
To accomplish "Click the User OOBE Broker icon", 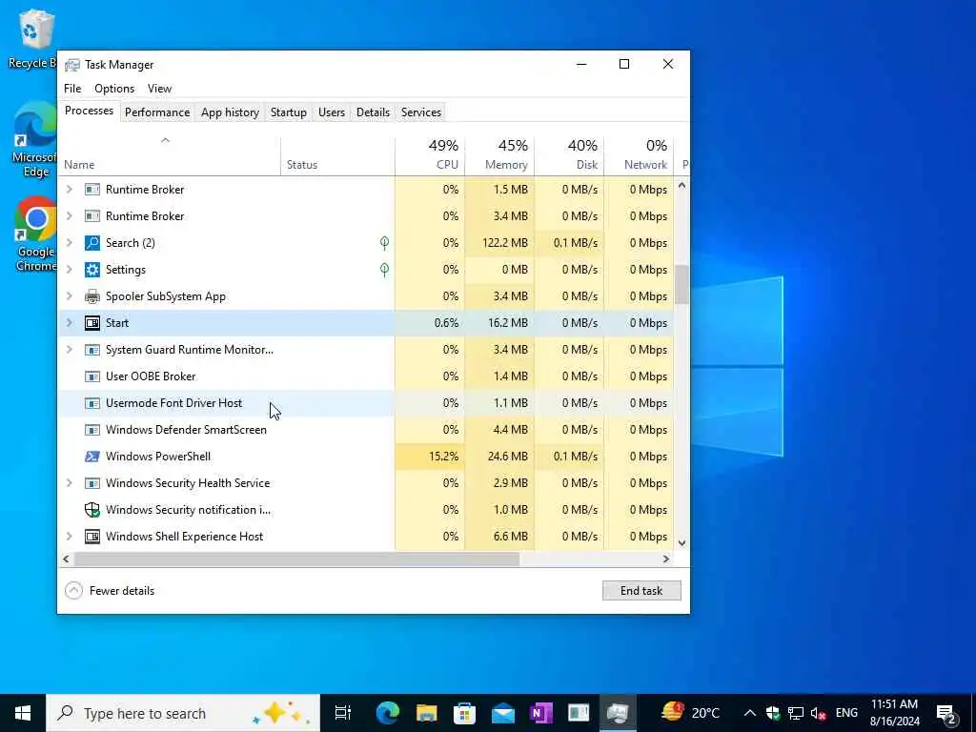I will [x=92, y=376].
